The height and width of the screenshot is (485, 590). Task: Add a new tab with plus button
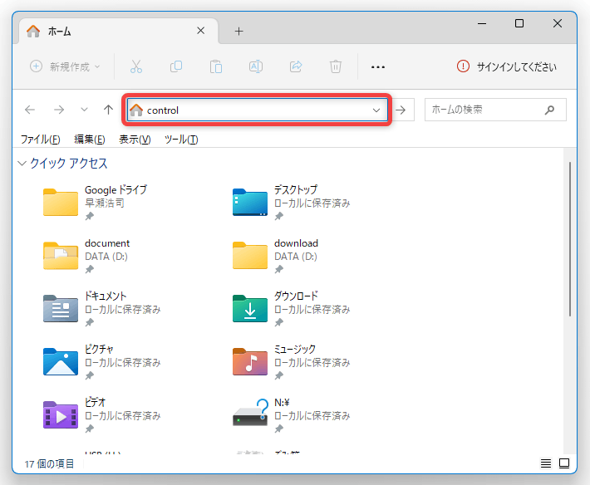pos(239,32)
